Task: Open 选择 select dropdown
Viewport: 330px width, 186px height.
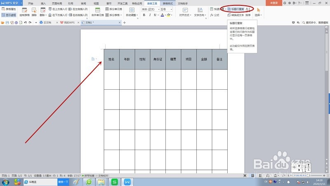Action: tap(258, 12)
